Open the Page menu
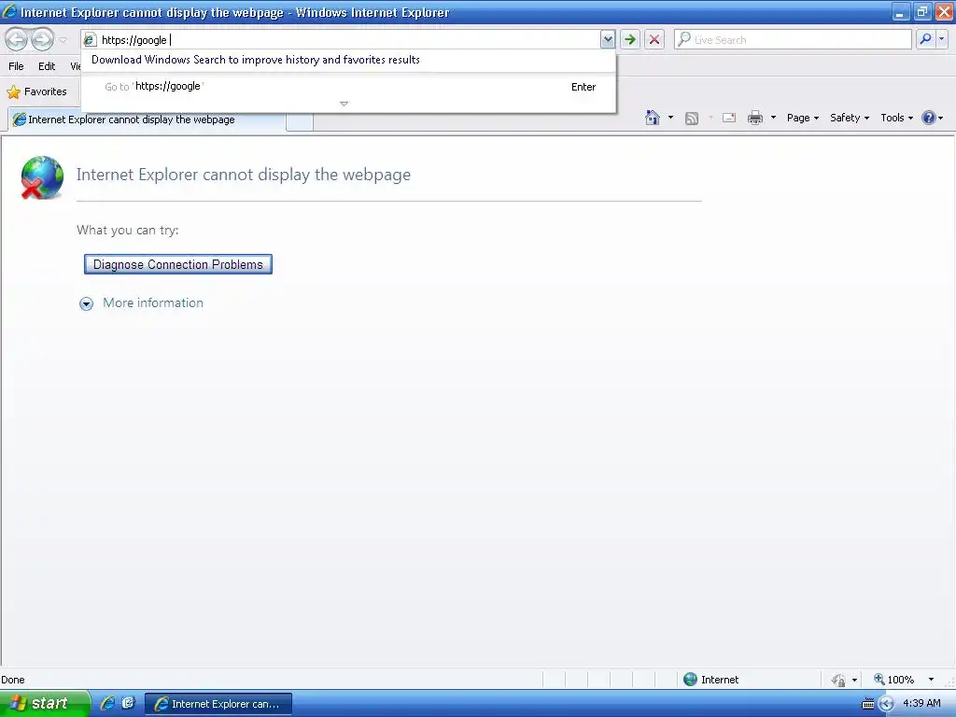956x717 pixels. click(x=802, y=118)
